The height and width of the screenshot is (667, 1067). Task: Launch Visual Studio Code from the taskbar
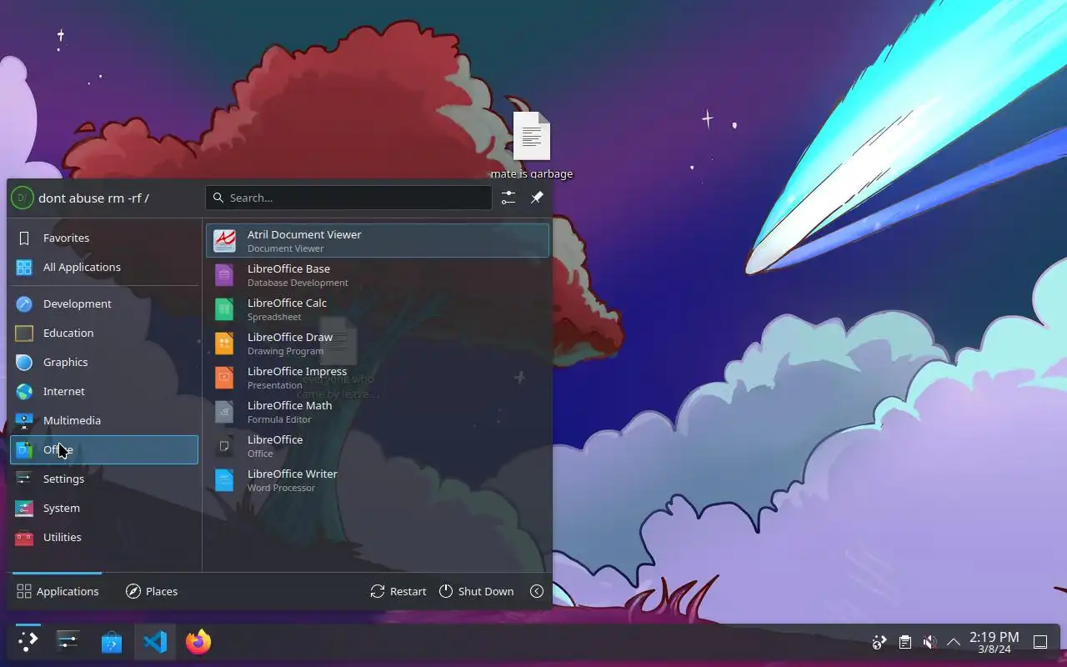(155, 642)
